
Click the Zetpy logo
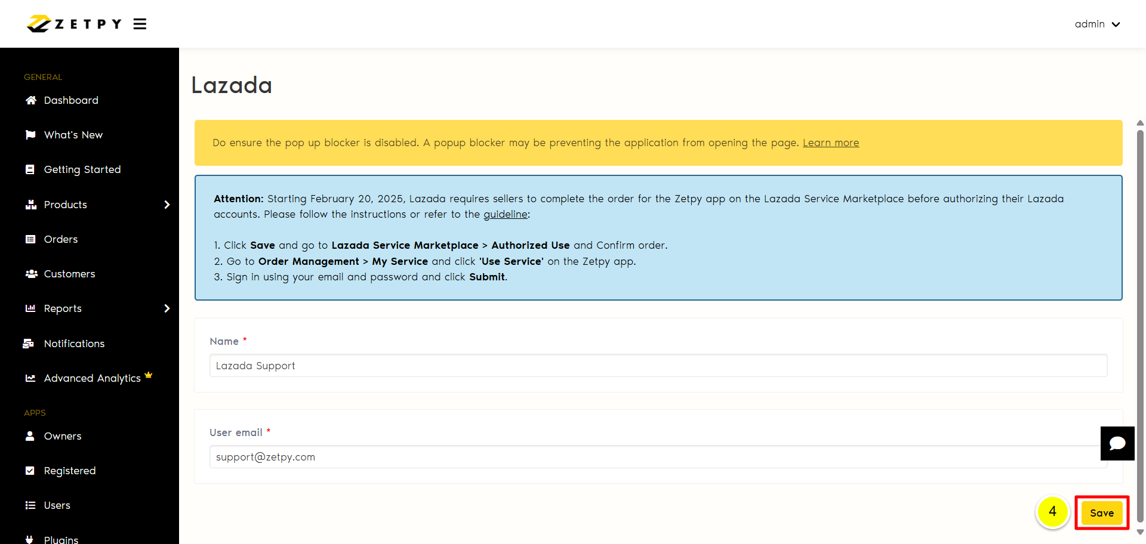74,24
